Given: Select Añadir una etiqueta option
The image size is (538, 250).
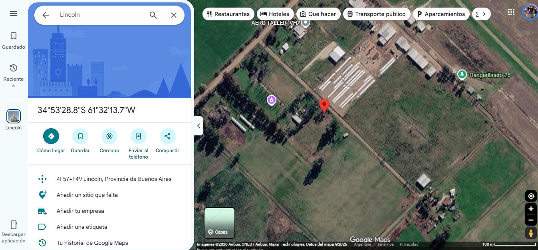Looking at the screenshot, I should click(109, 227).
